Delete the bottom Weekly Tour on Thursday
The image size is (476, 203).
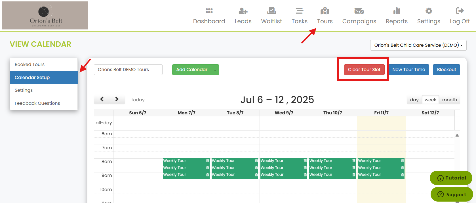click(x=354, y=175)
